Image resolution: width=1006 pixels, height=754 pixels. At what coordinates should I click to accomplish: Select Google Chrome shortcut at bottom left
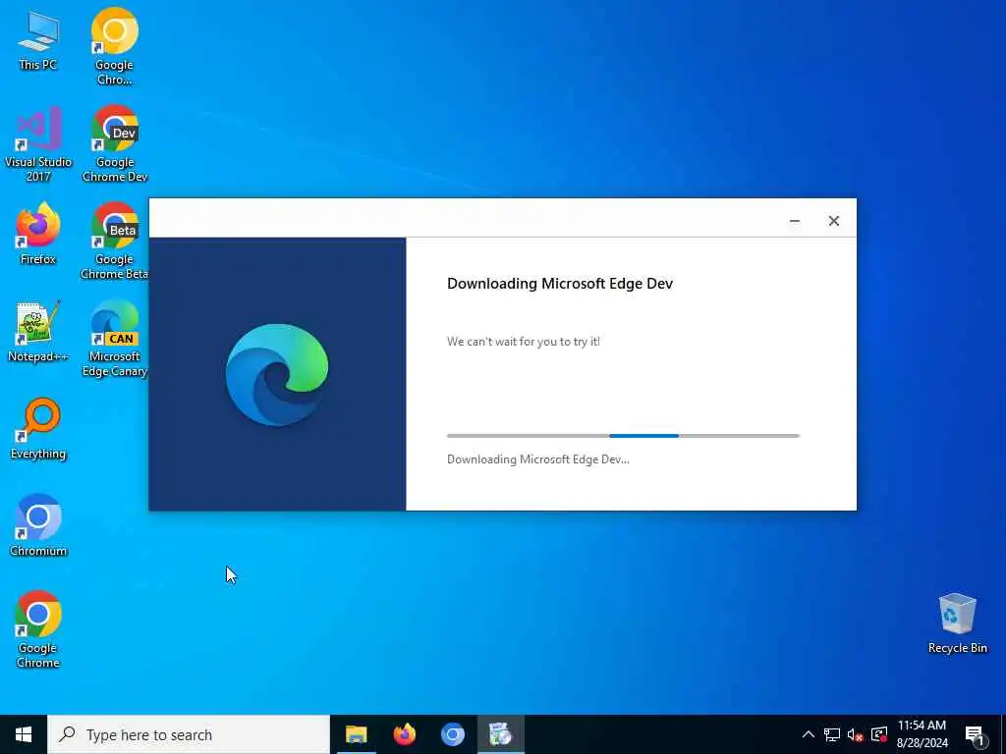(x=38, y=629)
